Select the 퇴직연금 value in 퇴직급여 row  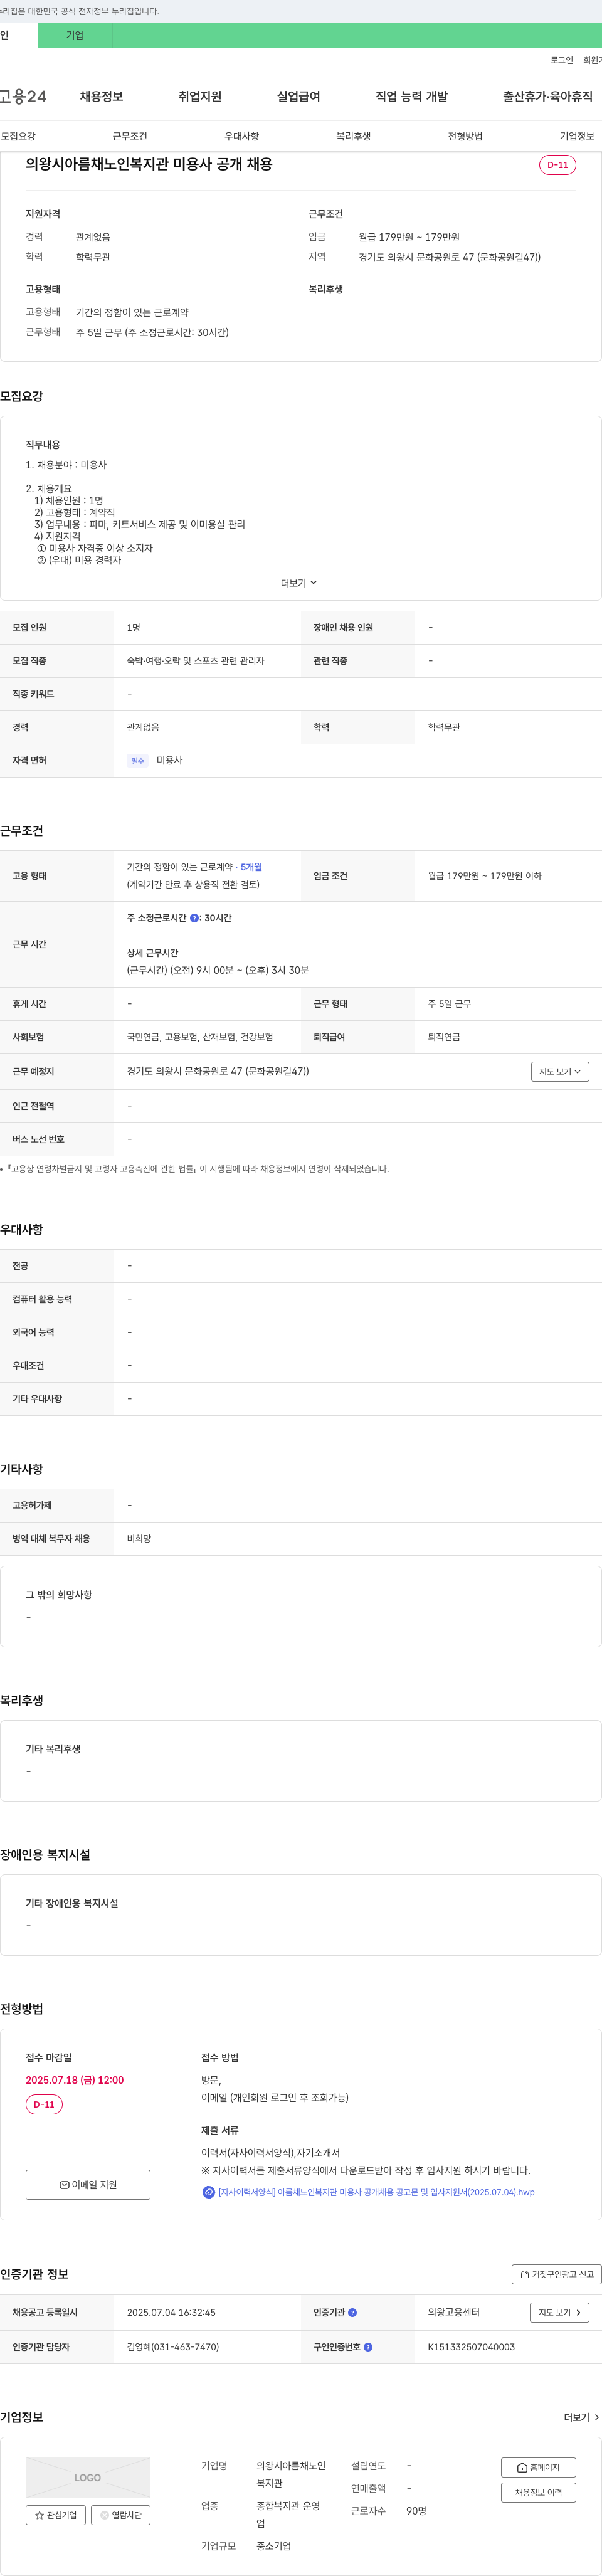coord(444,1037)
